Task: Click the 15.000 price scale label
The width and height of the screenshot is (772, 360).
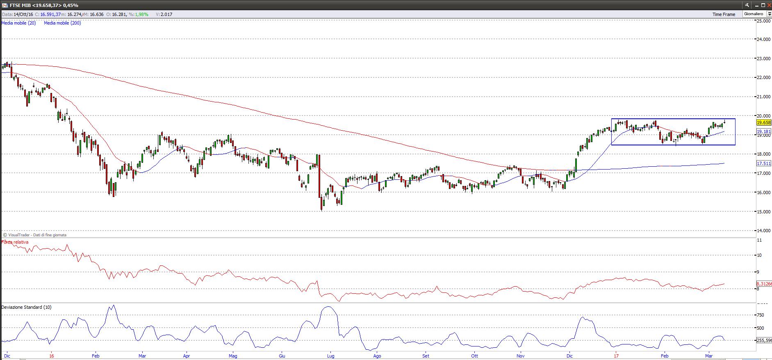Action: 764,212
